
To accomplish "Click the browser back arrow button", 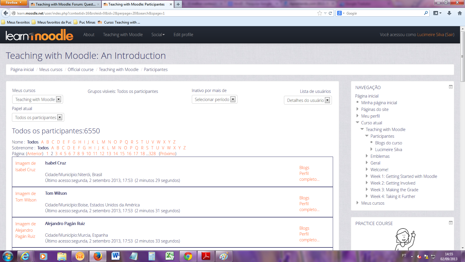I will (6, 13).
